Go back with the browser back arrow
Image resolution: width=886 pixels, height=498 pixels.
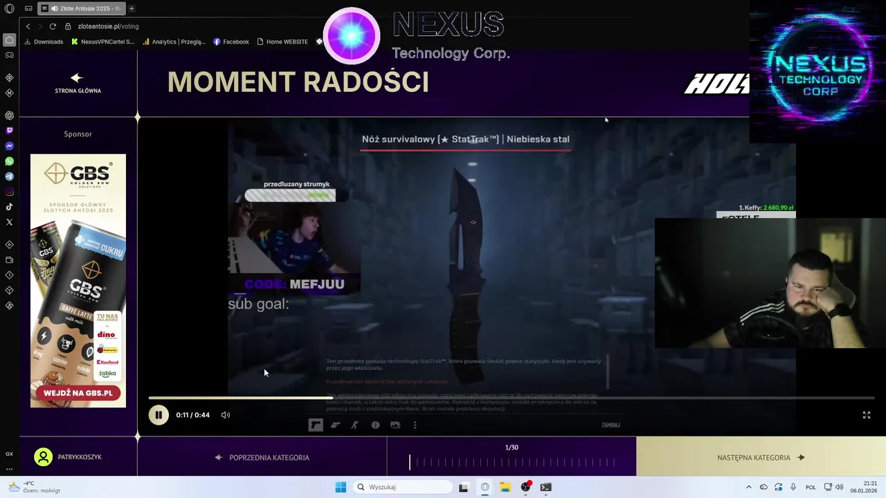28,26
